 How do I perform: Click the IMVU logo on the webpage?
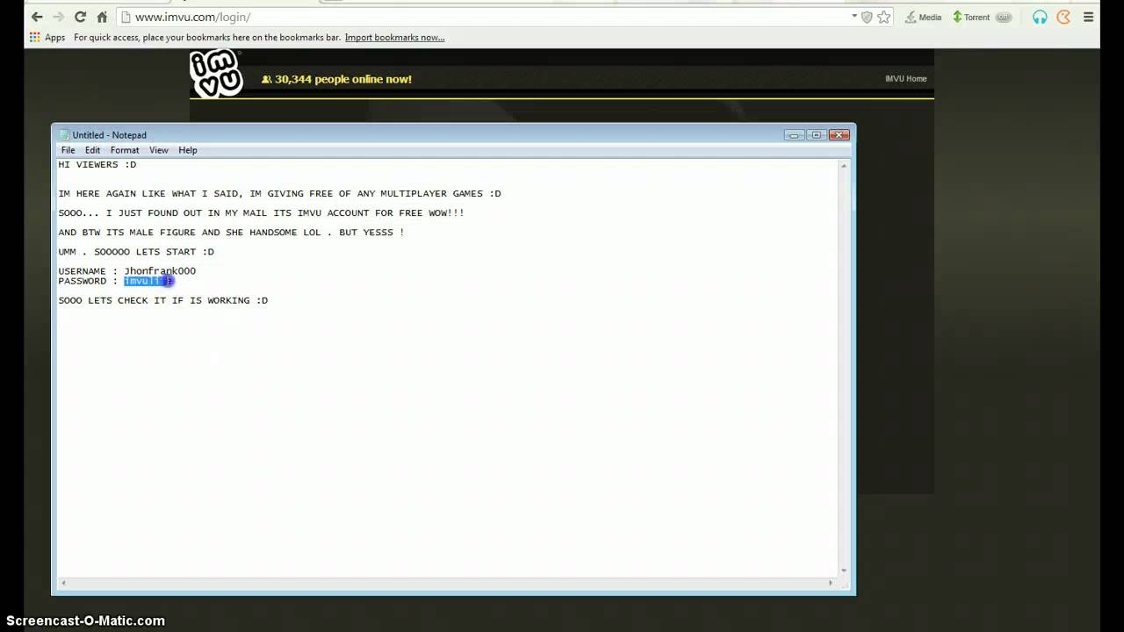pyautogui.click(x=215, y=73)
